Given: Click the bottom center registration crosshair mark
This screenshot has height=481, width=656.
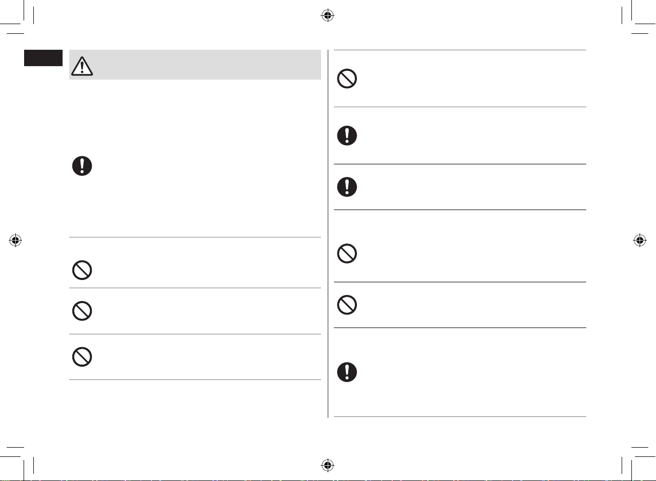Looking at the screenshot, I should coord(328,465).
